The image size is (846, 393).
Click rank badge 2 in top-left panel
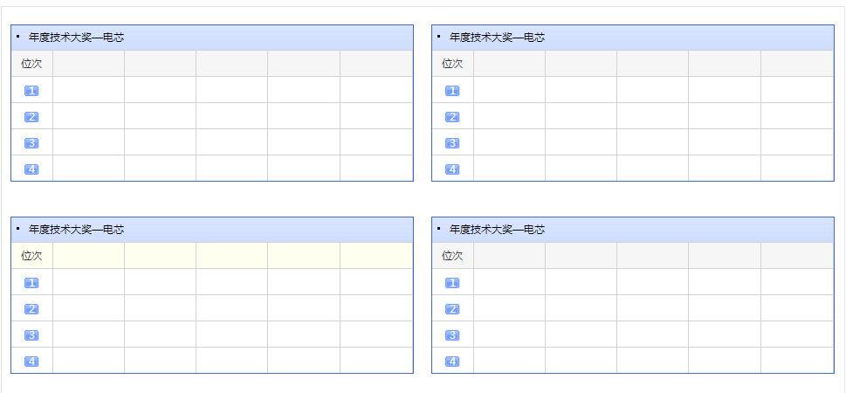tap(31, 117)
